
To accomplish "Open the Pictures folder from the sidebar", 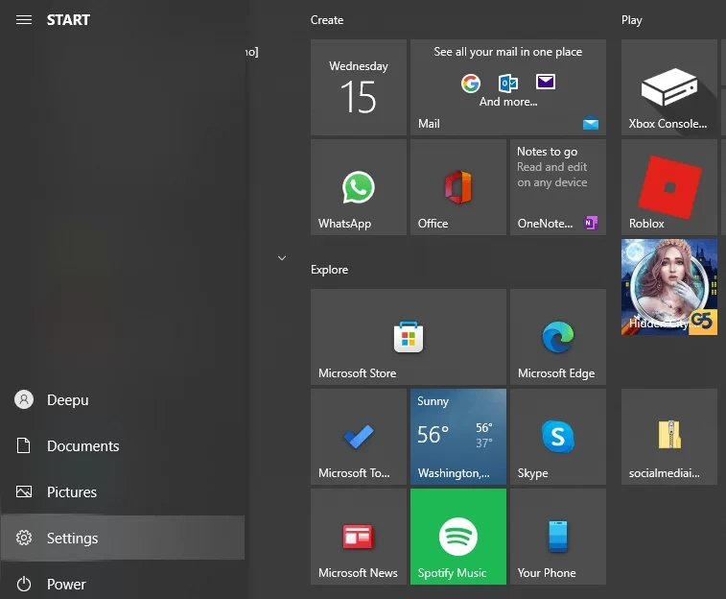I will 122,491.
